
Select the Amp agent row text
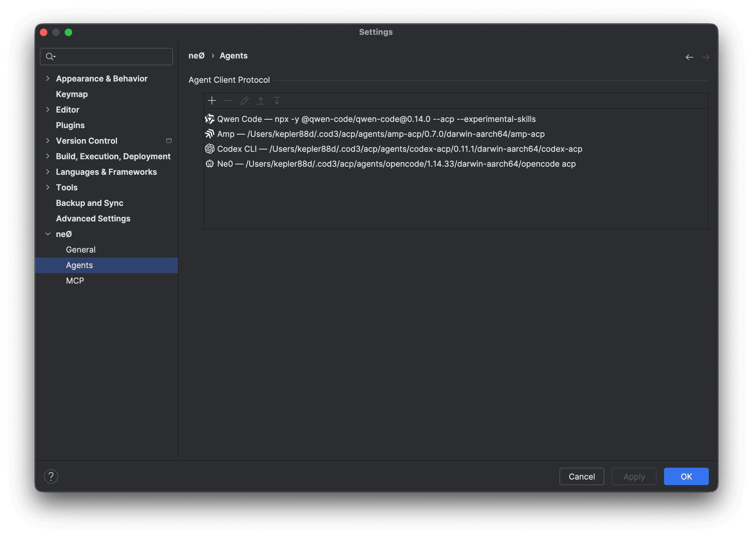pyautogui.click(x=381, y=134)
